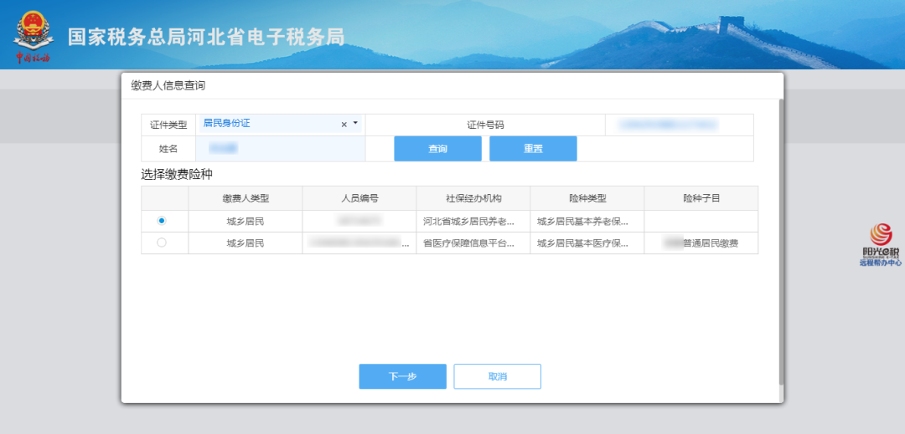Click the 险种类型 column header

click(x=587, y=198)
